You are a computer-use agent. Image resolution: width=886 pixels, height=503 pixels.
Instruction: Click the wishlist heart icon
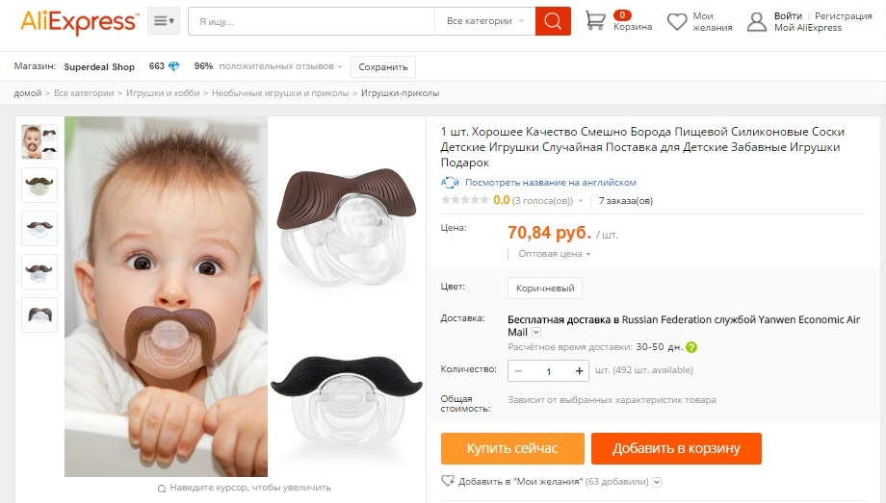(x=678, y=21)
